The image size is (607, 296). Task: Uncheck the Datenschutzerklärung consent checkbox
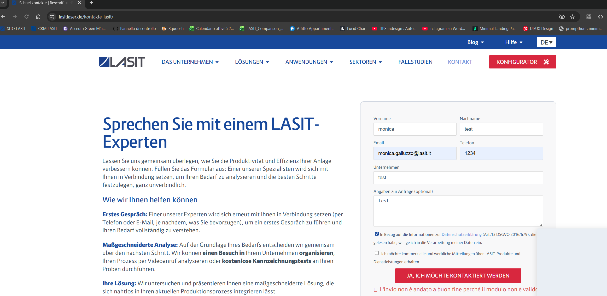(377, 234)
